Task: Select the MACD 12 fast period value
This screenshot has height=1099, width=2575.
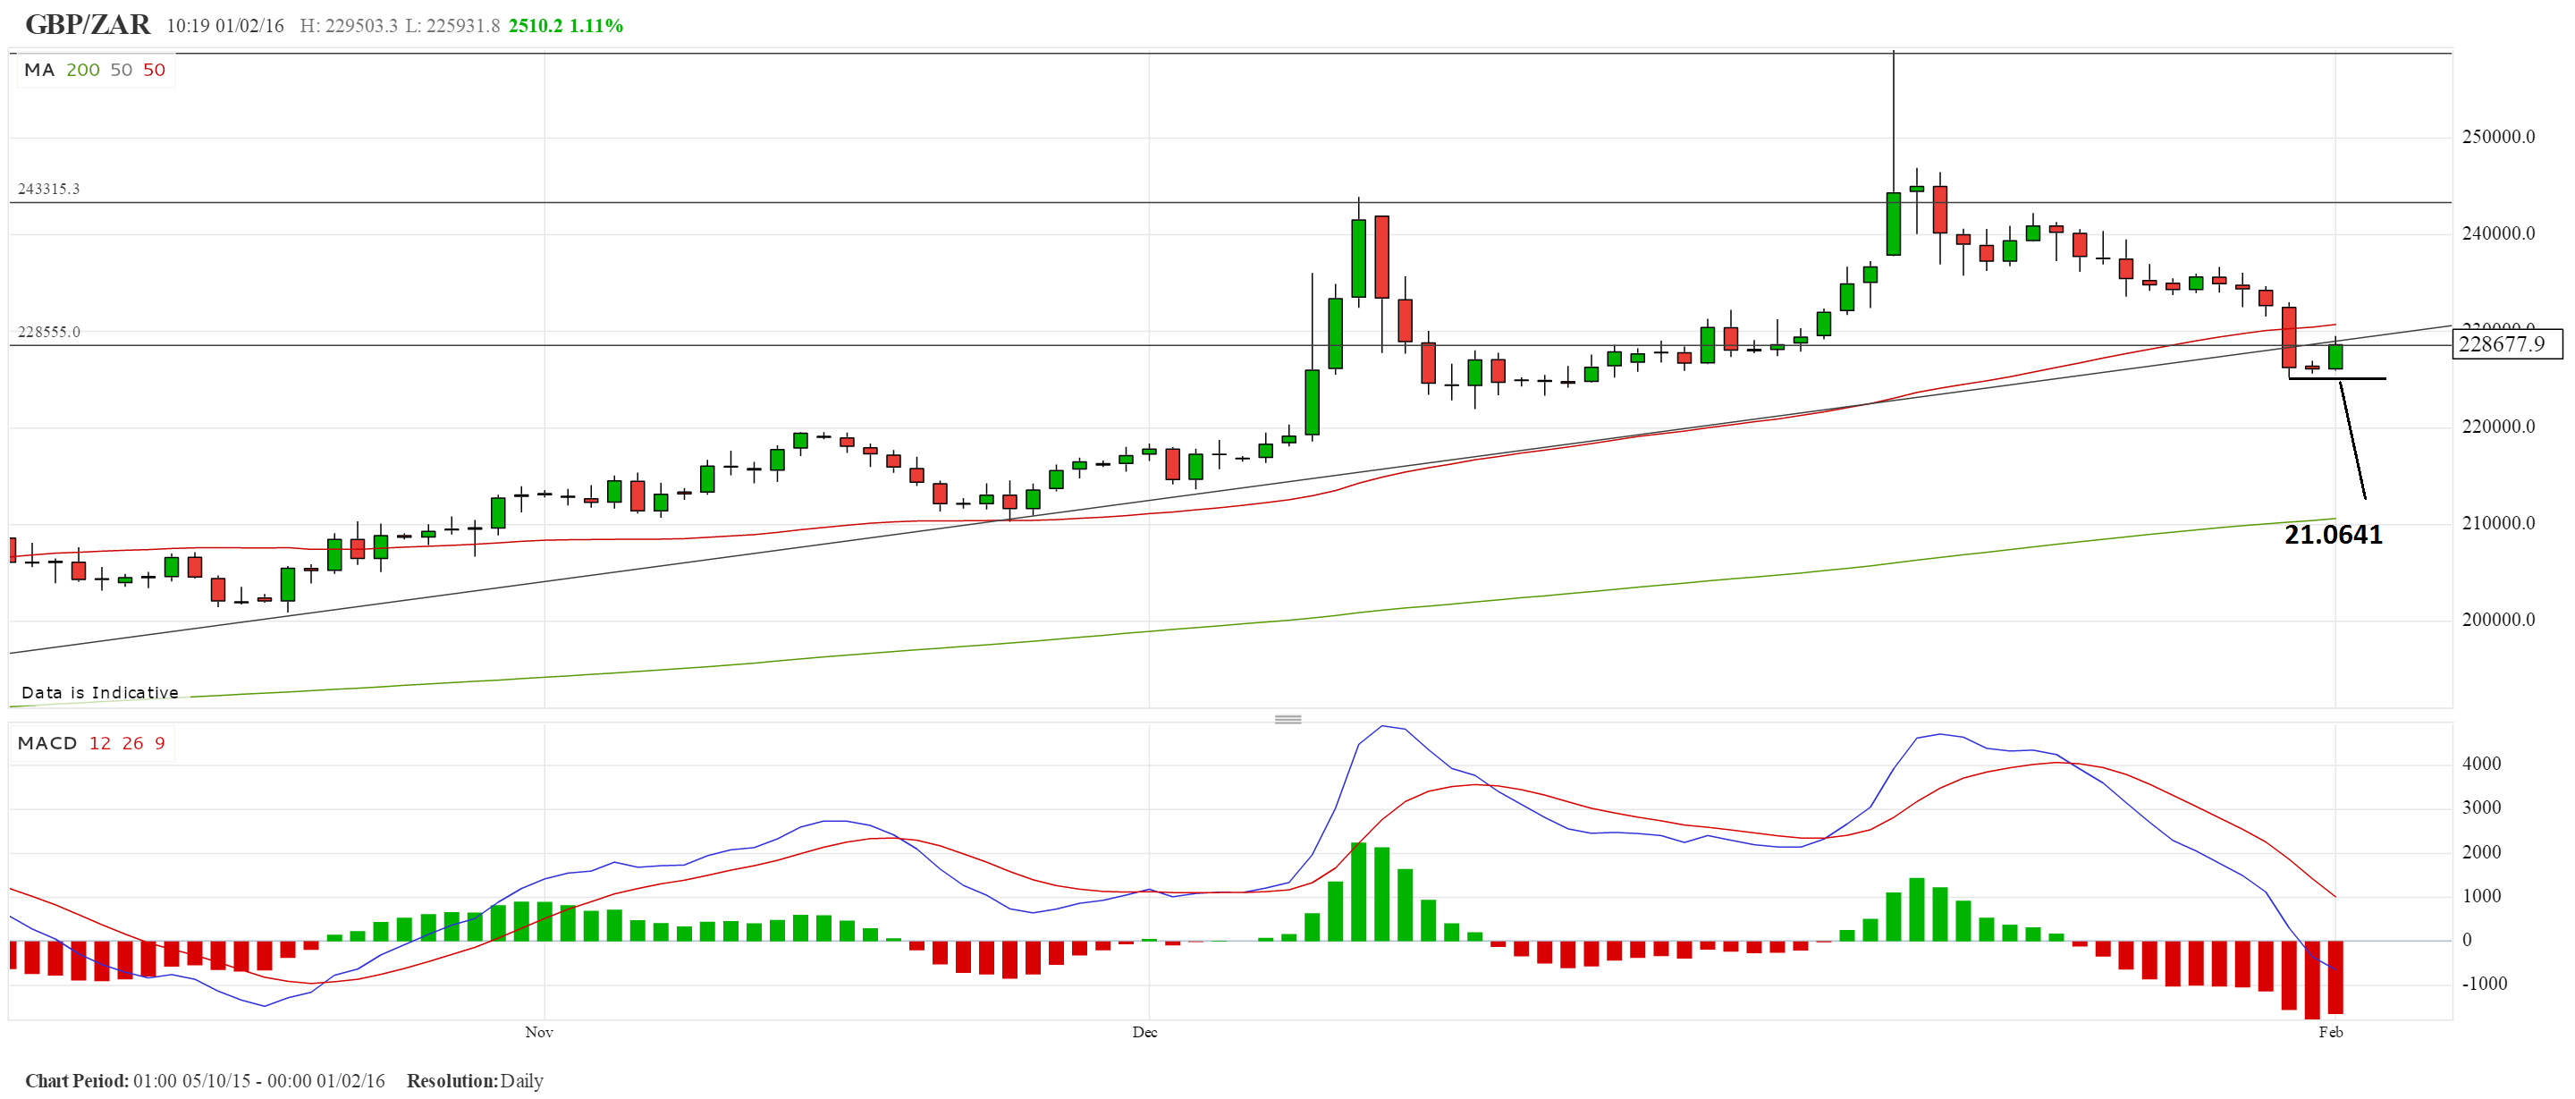Action: click(x=100, y=743)
